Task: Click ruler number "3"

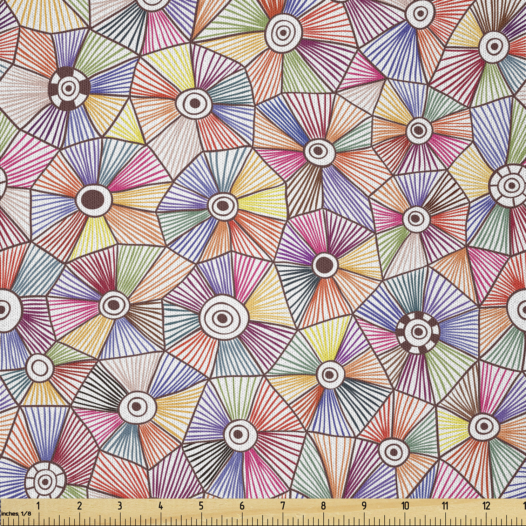Action: (120, 506)
